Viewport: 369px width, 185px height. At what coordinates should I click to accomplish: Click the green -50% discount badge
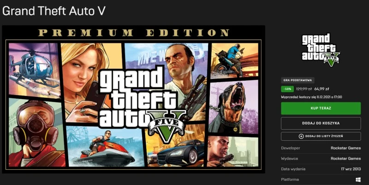tap(287, 89)
